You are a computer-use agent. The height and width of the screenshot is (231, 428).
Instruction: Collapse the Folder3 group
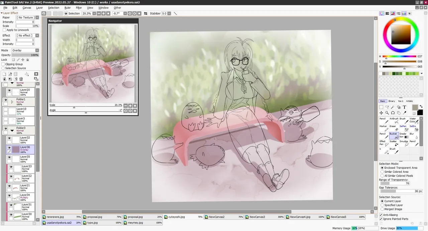point(12,130)
